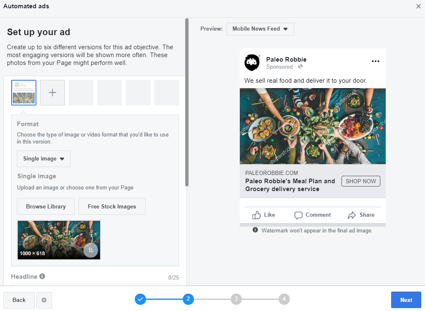This screenshot has height=311, width=425.
Task: Click the SHOP NOW call-to-action button
Action: (361, 181)
